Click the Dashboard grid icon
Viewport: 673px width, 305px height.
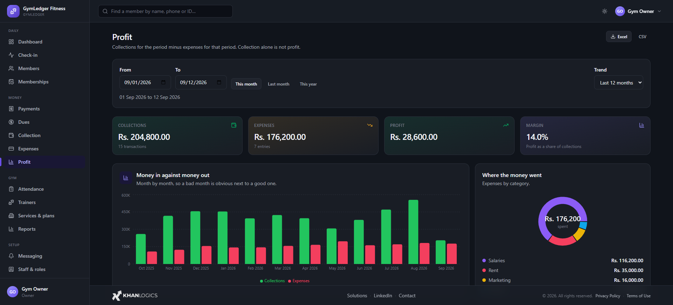(11, 42)
